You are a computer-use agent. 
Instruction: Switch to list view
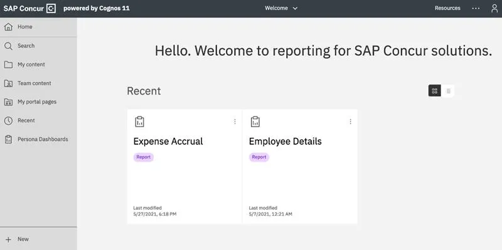(448, 91)
